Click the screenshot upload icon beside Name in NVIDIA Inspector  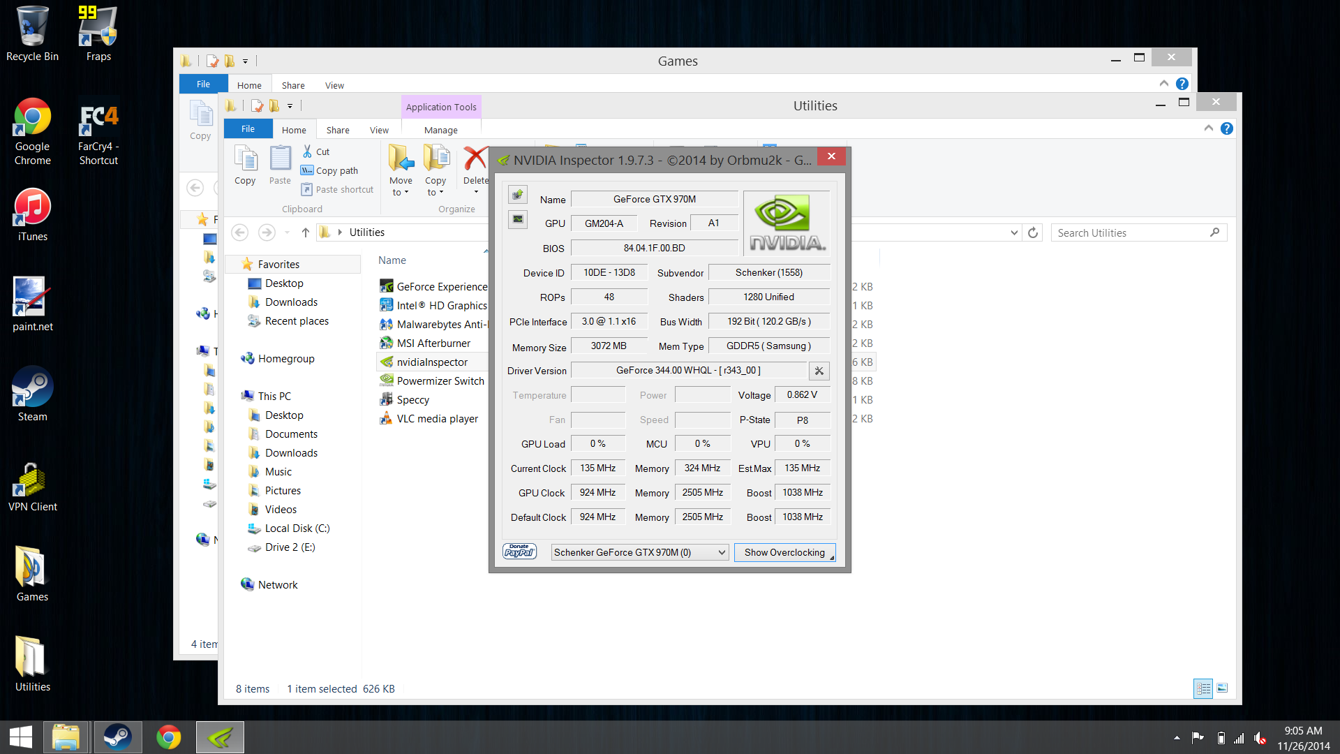coord(518,195)
